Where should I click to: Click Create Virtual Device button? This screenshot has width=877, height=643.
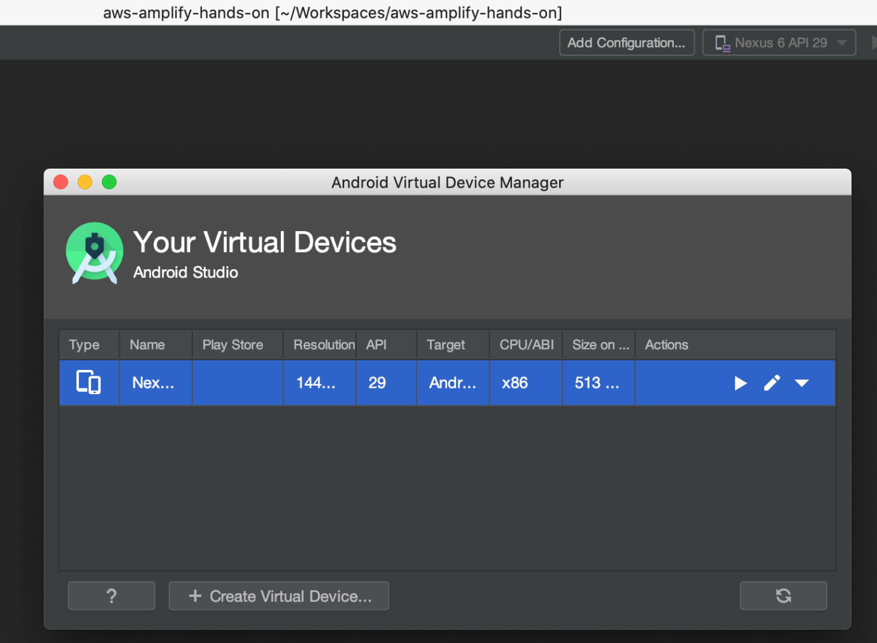point(279,596)
